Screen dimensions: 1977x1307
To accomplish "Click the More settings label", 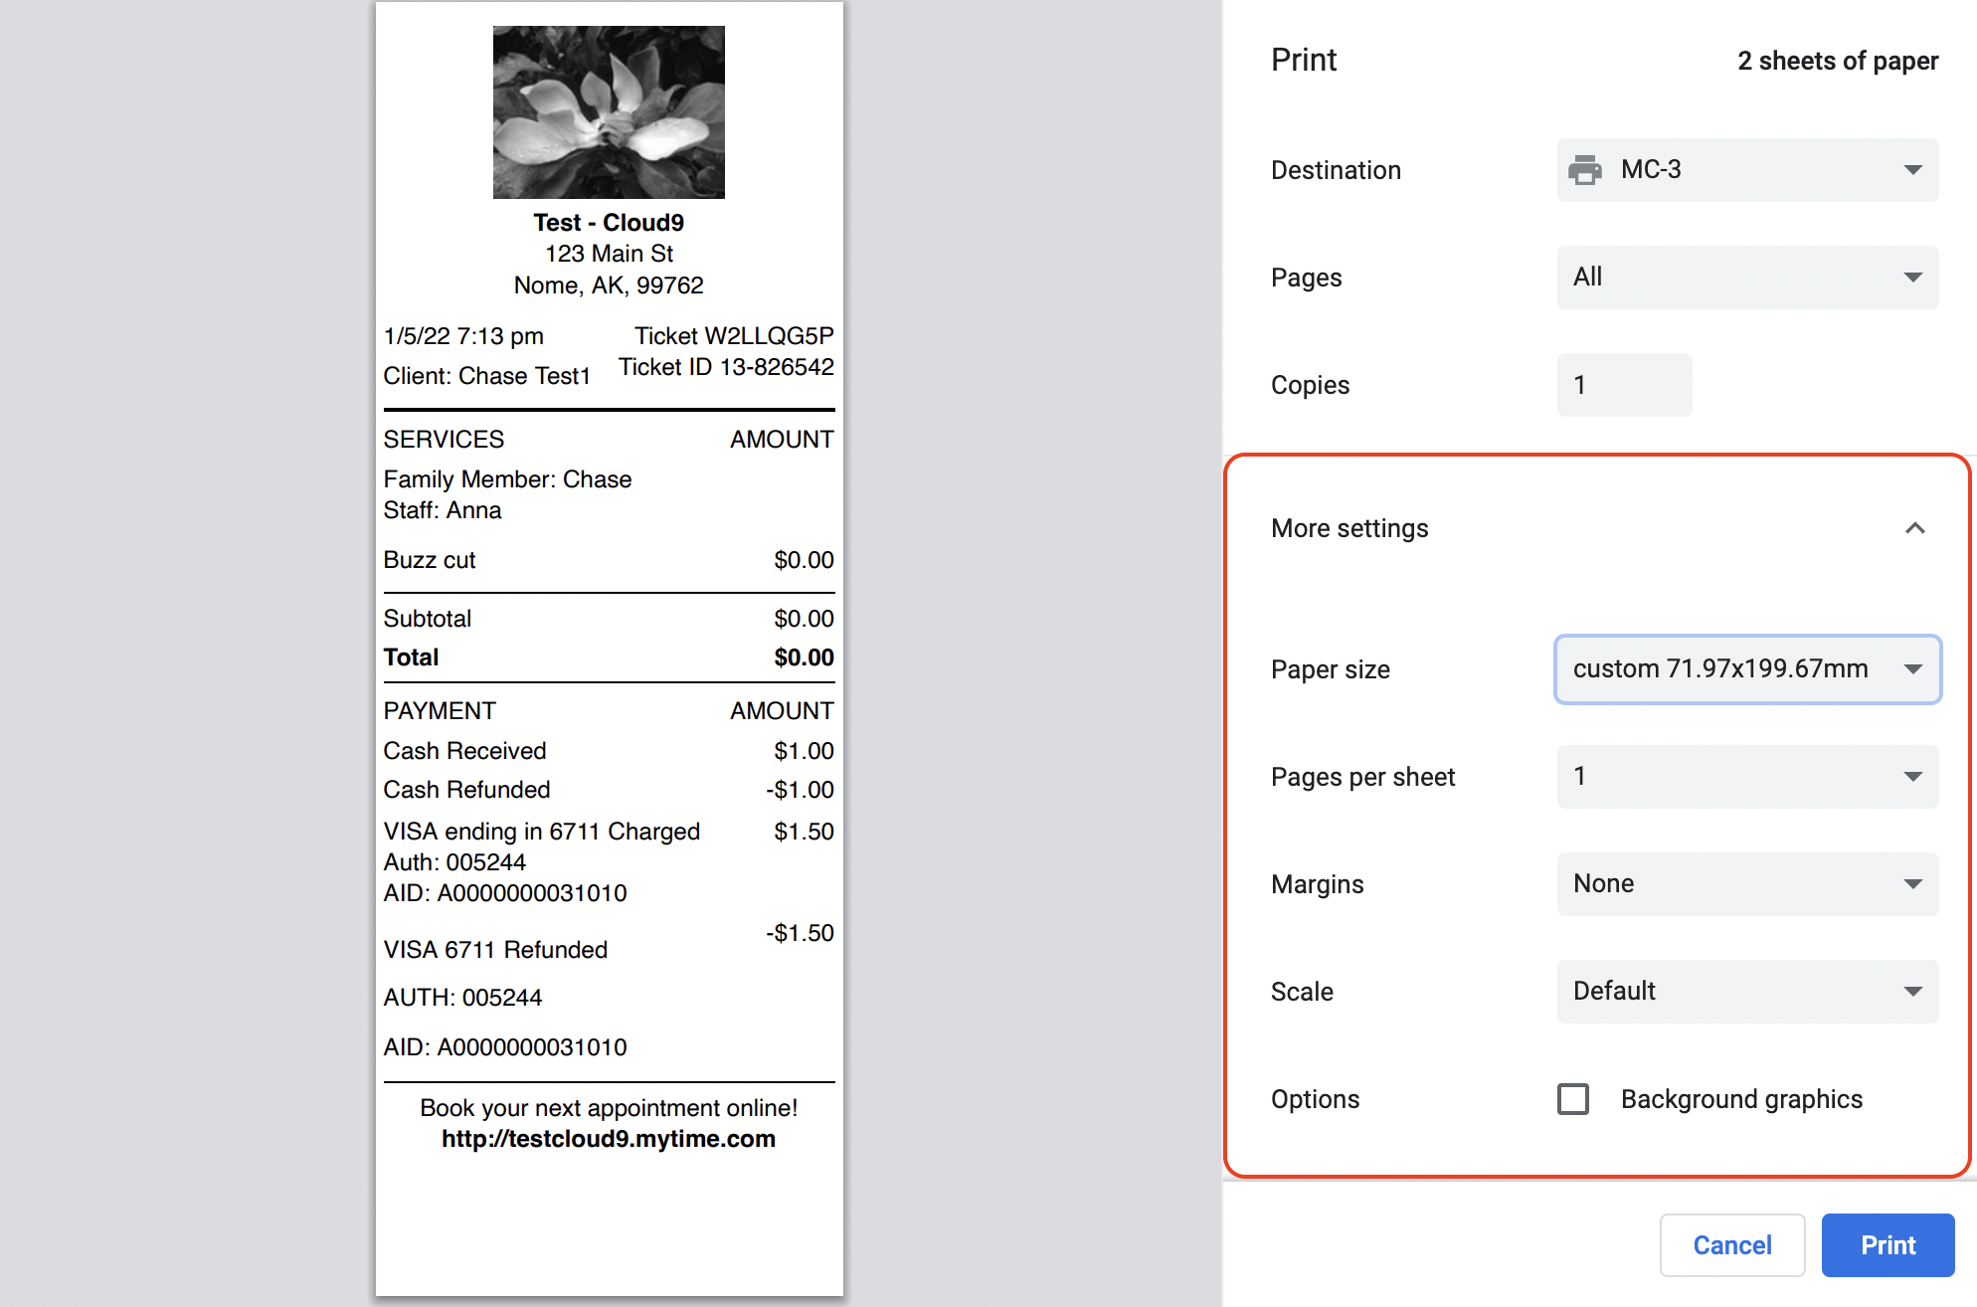I will coord(1349,528).
